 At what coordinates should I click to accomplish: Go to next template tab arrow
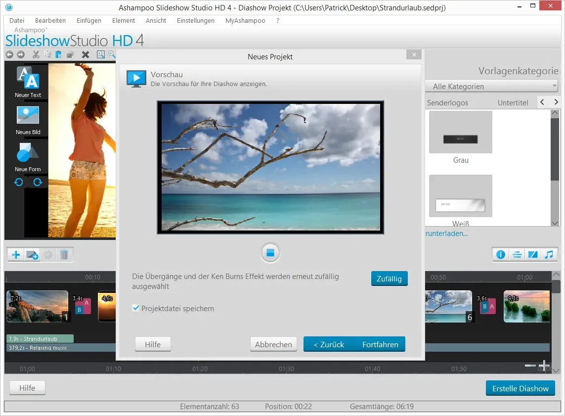pos(556,102)
